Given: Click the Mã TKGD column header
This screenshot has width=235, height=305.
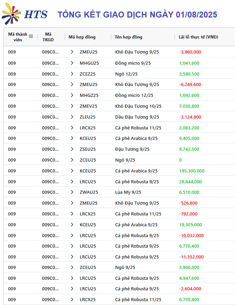Looking at the screenshot, I should coord(48,37).
